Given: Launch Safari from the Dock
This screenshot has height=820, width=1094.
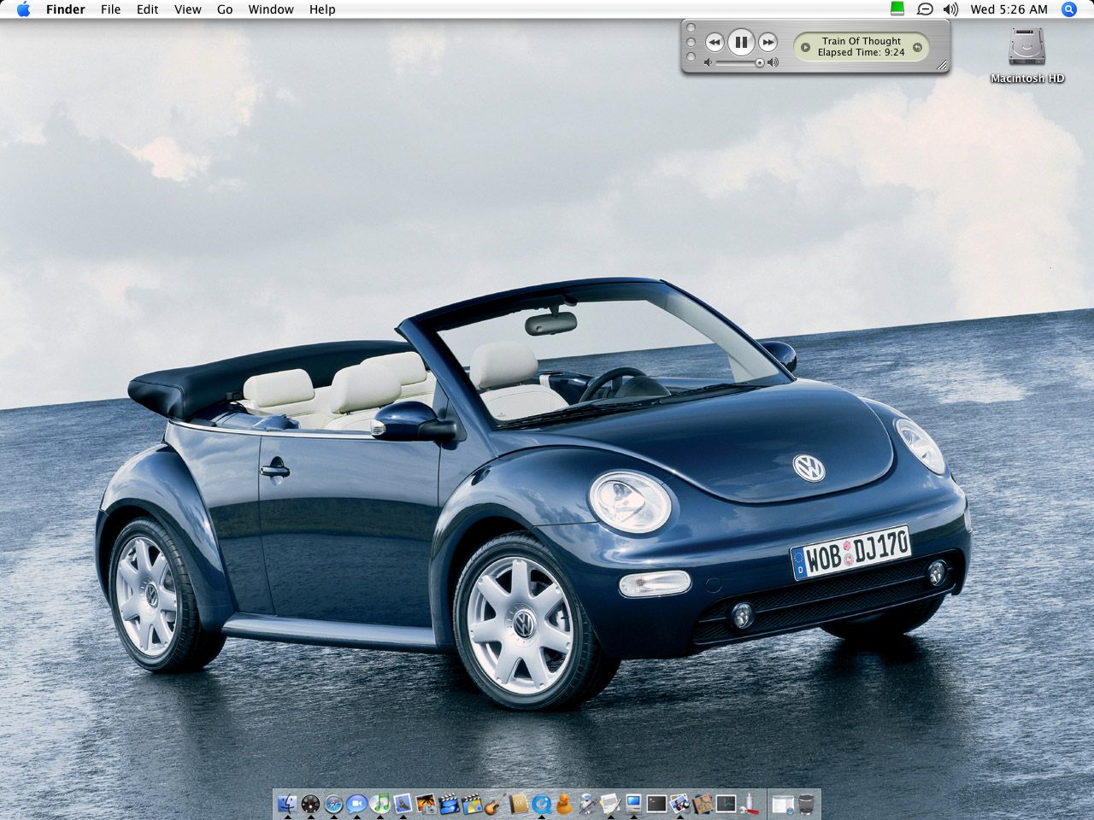Looking at the screenshot, I should tap(333, 804).
